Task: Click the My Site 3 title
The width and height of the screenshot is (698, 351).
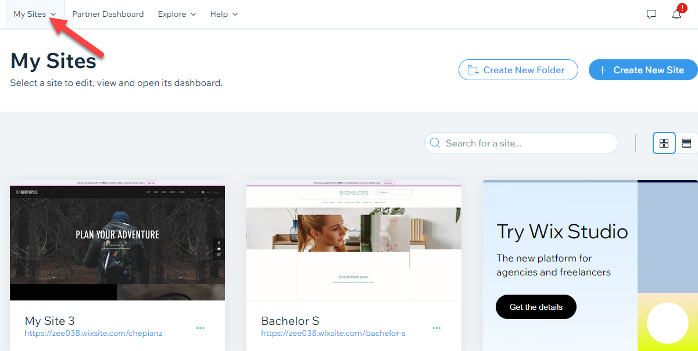Action: pos(49,321)
